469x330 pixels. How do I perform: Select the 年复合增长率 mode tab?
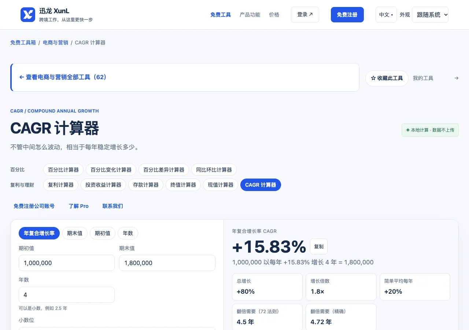pyautogui.click(x=39, y=233)
